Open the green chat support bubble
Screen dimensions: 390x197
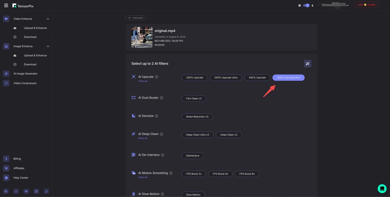(x=382, y=188)
